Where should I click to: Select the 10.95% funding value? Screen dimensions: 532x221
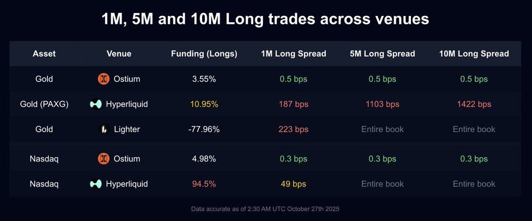[204, 104]
